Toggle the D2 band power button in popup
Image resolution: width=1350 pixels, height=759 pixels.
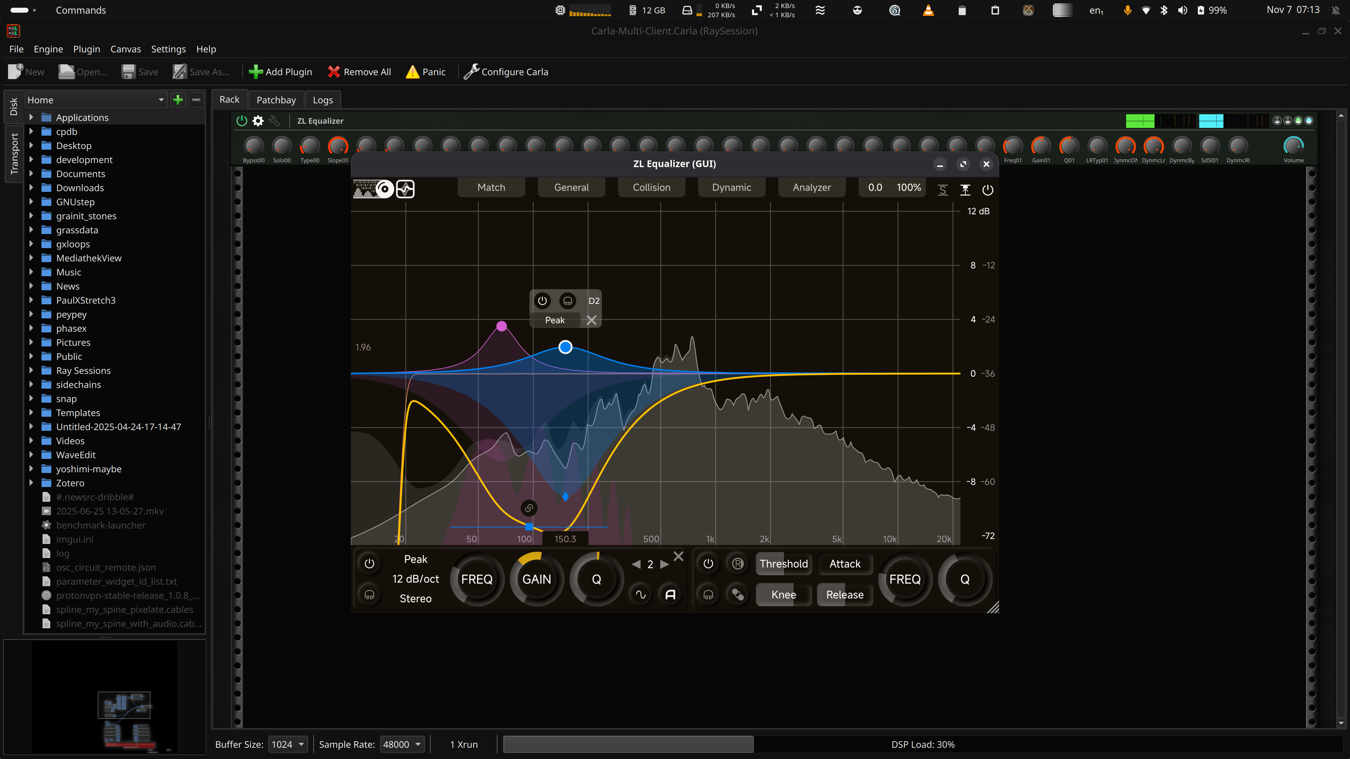(542, 301)
